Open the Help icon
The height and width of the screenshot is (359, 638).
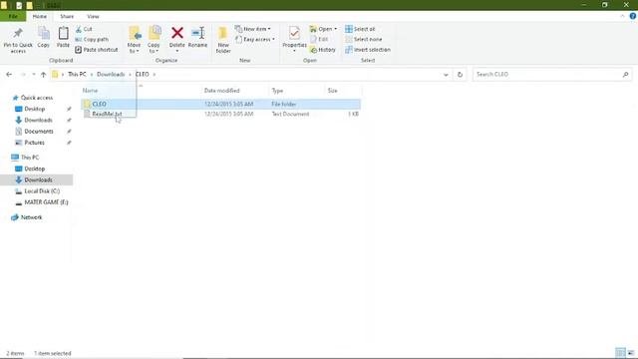click(633, 16)
